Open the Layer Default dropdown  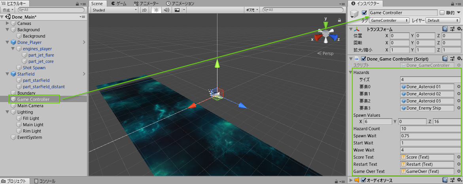[443, 21]
